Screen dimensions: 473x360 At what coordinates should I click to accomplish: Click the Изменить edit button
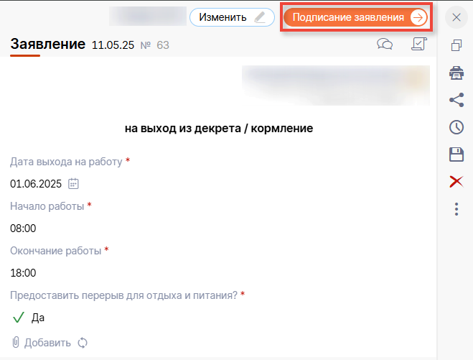point(232,17)
